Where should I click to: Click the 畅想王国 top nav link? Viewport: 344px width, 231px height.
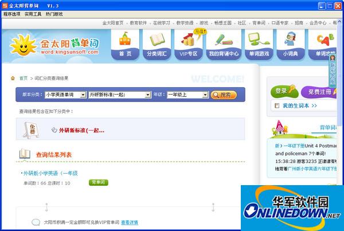pos(223,23)
